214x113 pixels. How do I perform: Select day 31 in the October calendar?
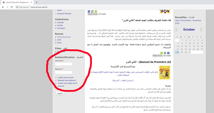(189, 52)
